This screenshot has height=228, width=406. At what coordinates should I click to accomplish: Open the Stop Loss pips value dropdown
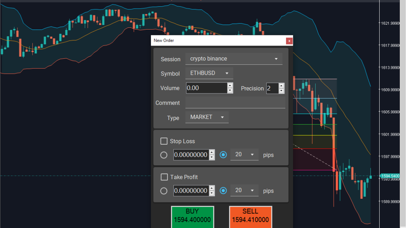(x=244, y=155)
